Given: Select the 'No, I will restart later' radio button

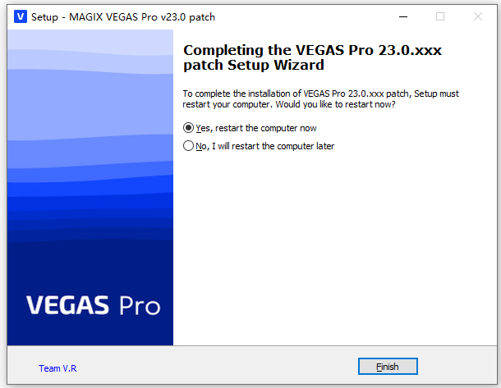Looking at the screenshot, I should pos(188,146).
